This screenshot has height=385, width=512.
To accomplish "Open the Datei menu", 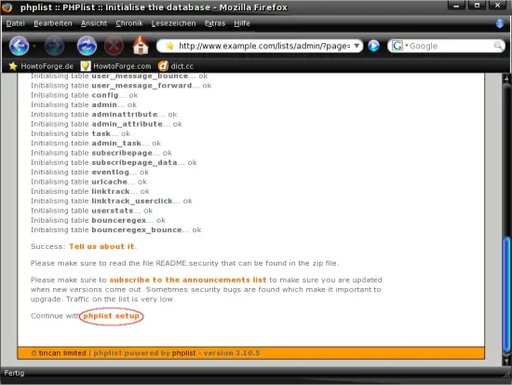I will [x=15, y=23].
